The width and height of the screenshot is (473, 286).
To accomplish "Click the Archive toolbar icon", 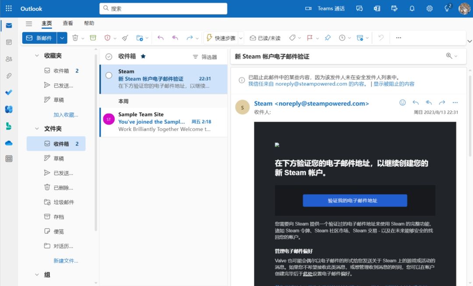I will pyautogui.click(x=93, y=38).
